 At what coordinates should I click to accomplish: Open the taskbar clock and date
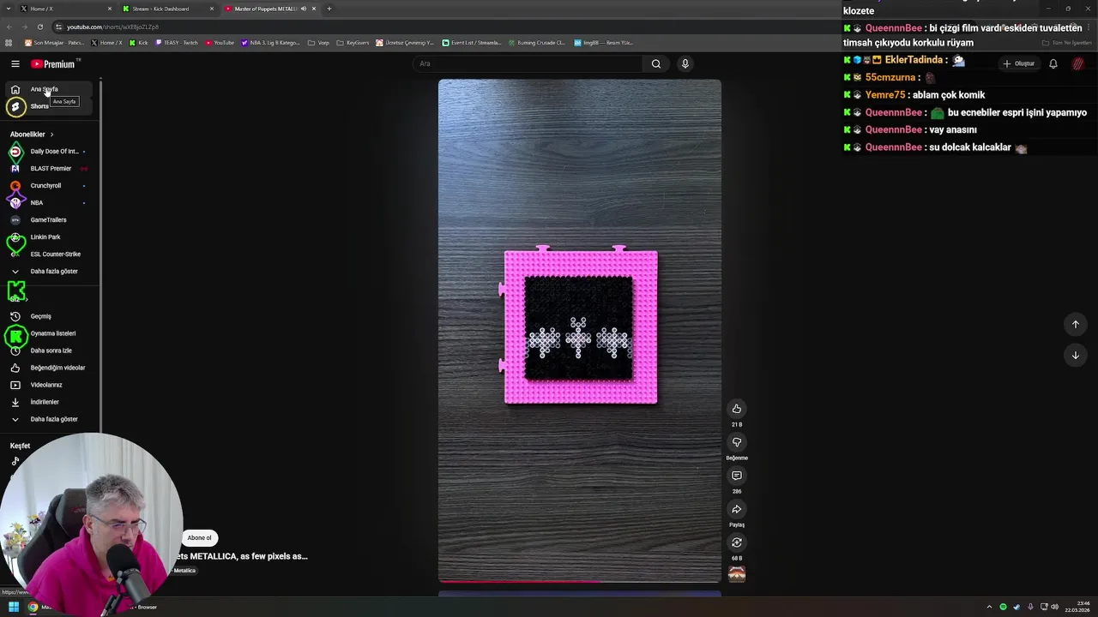coord(1077,607)
